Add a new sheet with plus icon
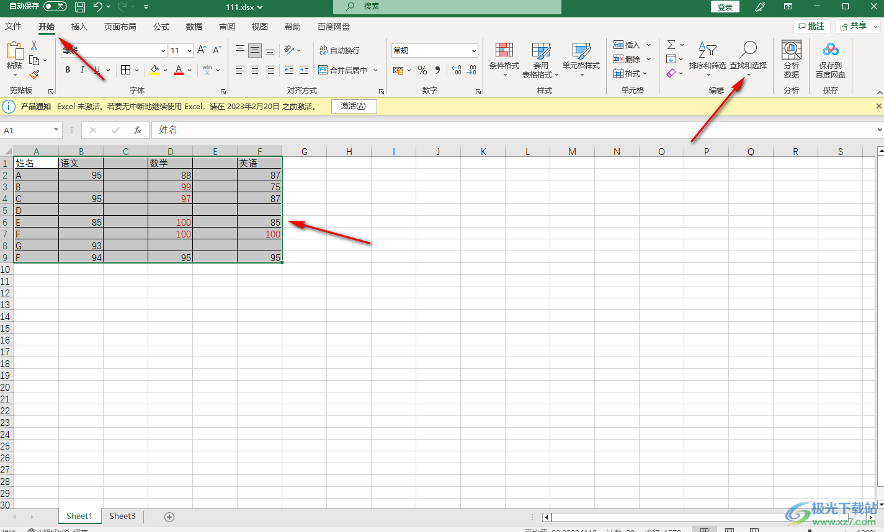 (169, 516)
